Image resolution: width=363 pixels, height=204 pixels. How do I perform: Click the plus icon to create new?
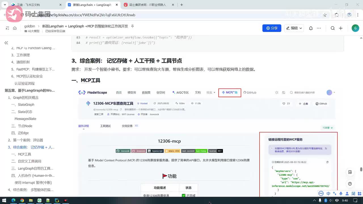pyautogui.click(x=341, y=28)
